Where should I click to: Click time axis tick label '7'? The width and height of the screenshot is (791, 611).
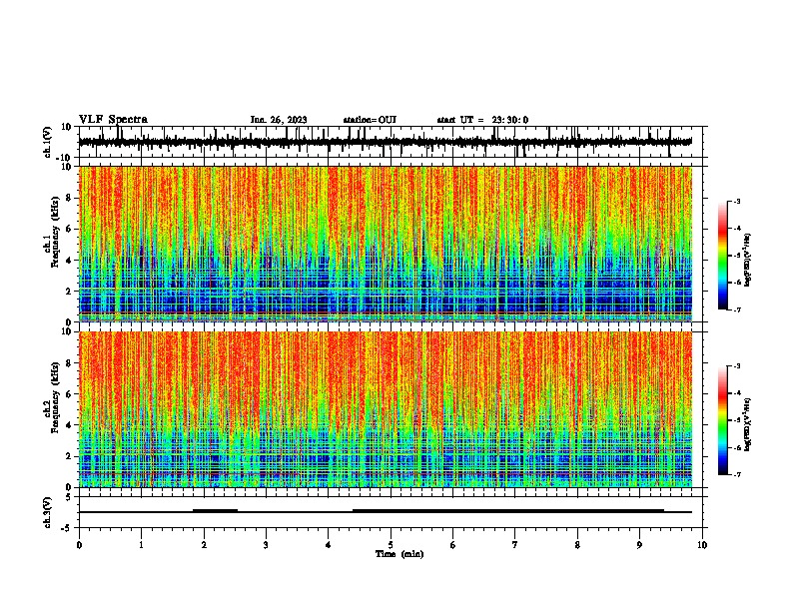[515, 545]
